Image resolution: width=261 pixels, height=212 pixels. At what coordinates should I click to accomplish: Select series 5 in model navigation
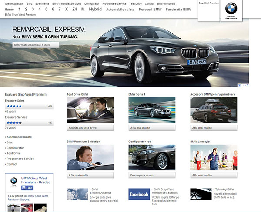pos(46,9)
